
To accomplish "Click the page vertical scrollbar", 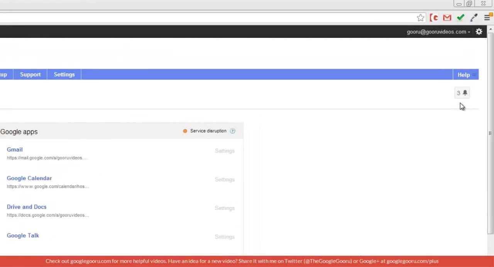I will click(490, 133).
